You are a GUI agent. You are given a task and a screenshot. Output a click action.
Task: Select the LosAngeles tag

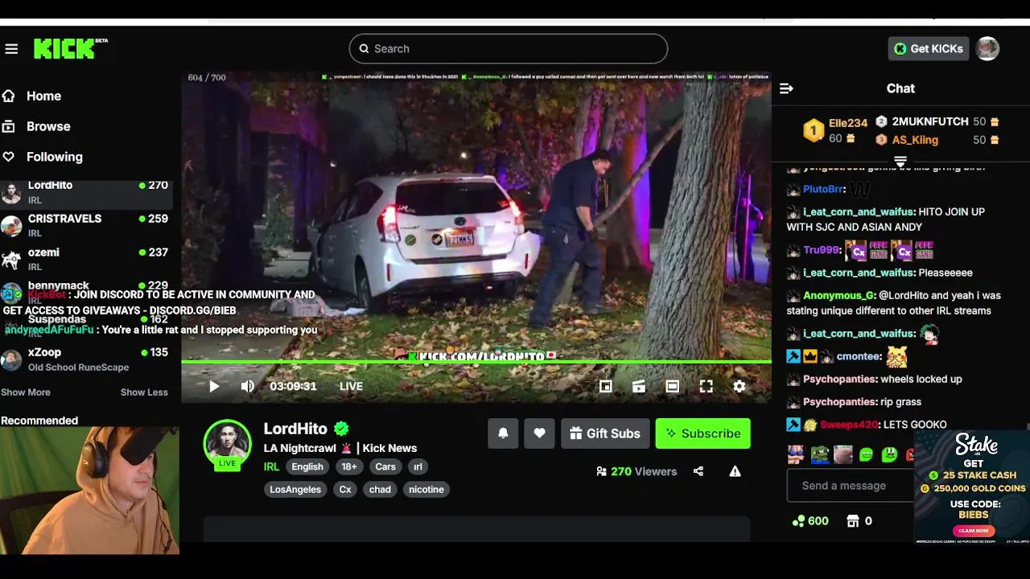coord(295,489)
